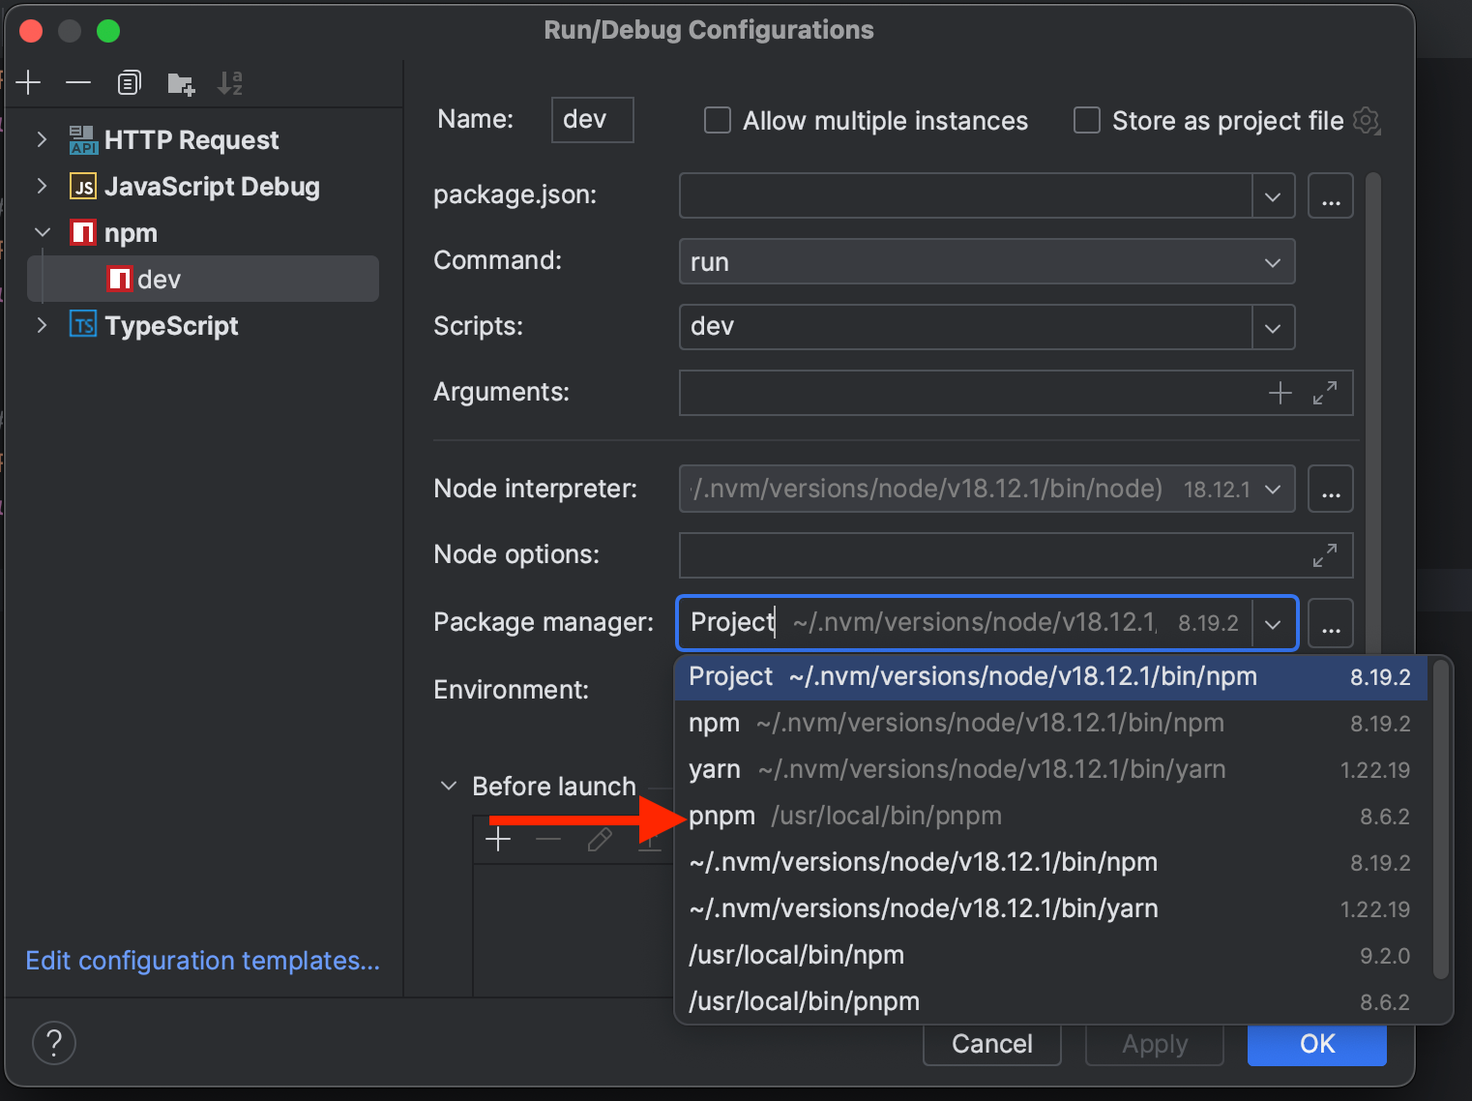Image resolution: width=1472 pixels, height=1101 pixels.
Task: Click the plus icon in Arguments field
Action: click(1280, 393)
